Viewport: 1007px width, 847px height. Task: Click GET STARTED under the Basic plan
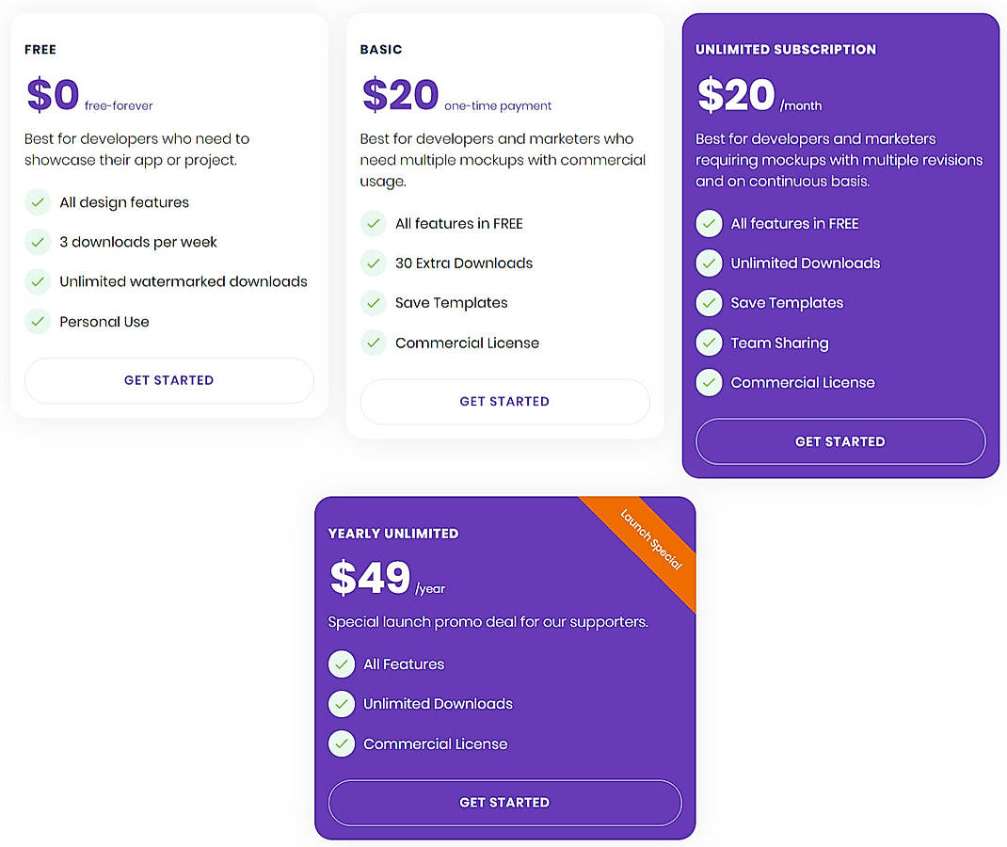504,401
